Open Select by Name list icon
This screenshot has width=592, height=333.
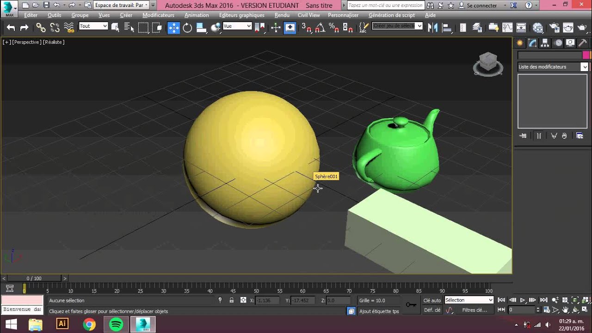click(x=129, y=28)
